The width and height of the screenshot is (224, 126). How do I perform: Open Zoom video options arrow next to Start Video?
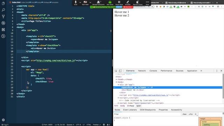90,2
